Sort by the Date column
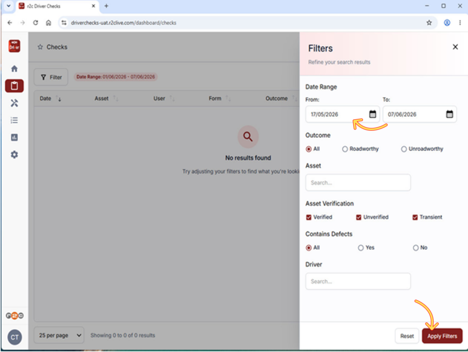This screenshot has height=352, width=468. [x=50, y=99]
